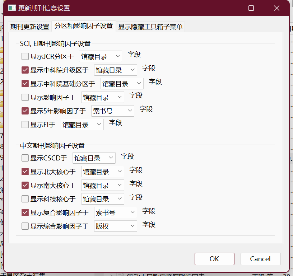Open 5年影响因子 dropdown showing 索书号
293x276 pixels.
coord(113,111)
